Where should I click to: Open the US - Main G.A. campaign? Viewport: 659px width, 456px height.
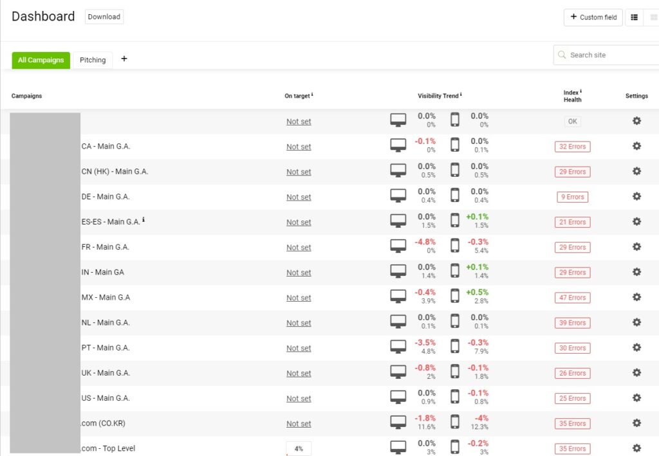(106, 398)
